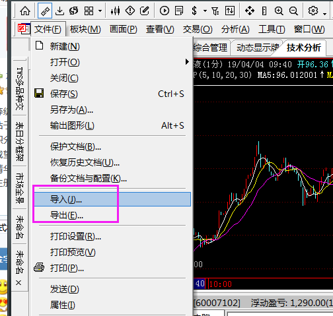Choose 备份文档与配置(K)... menu entry
Image resolution: width=333 pixels, height=316 pixels.
coord(112,178)
